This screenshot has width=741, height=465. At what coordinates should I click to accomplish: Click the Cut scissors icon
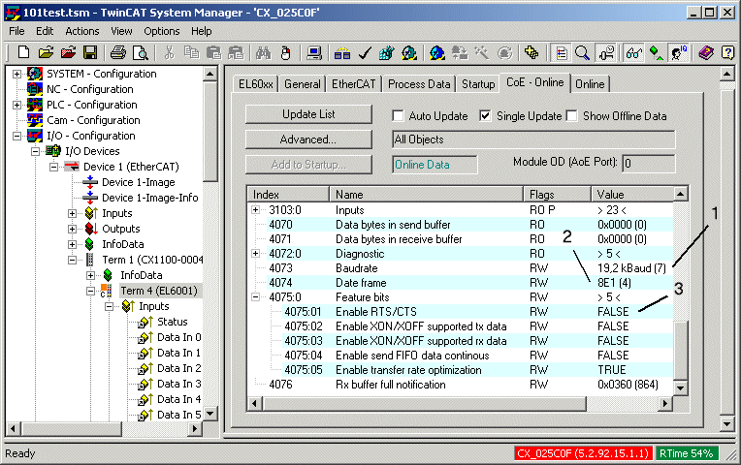(x=169, y=52)
